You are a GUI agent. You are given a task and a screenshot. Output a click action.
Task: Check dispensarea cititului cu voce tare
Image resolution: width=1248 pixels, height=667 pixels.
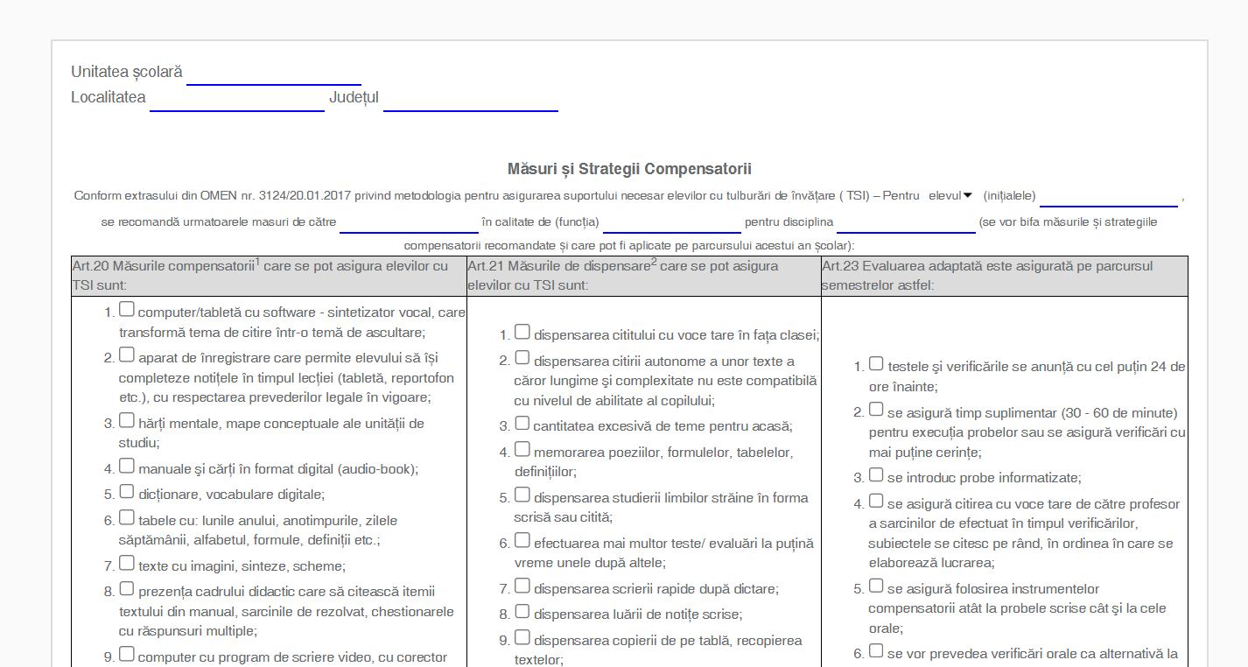pyautogui.click(x=522, y=330)
